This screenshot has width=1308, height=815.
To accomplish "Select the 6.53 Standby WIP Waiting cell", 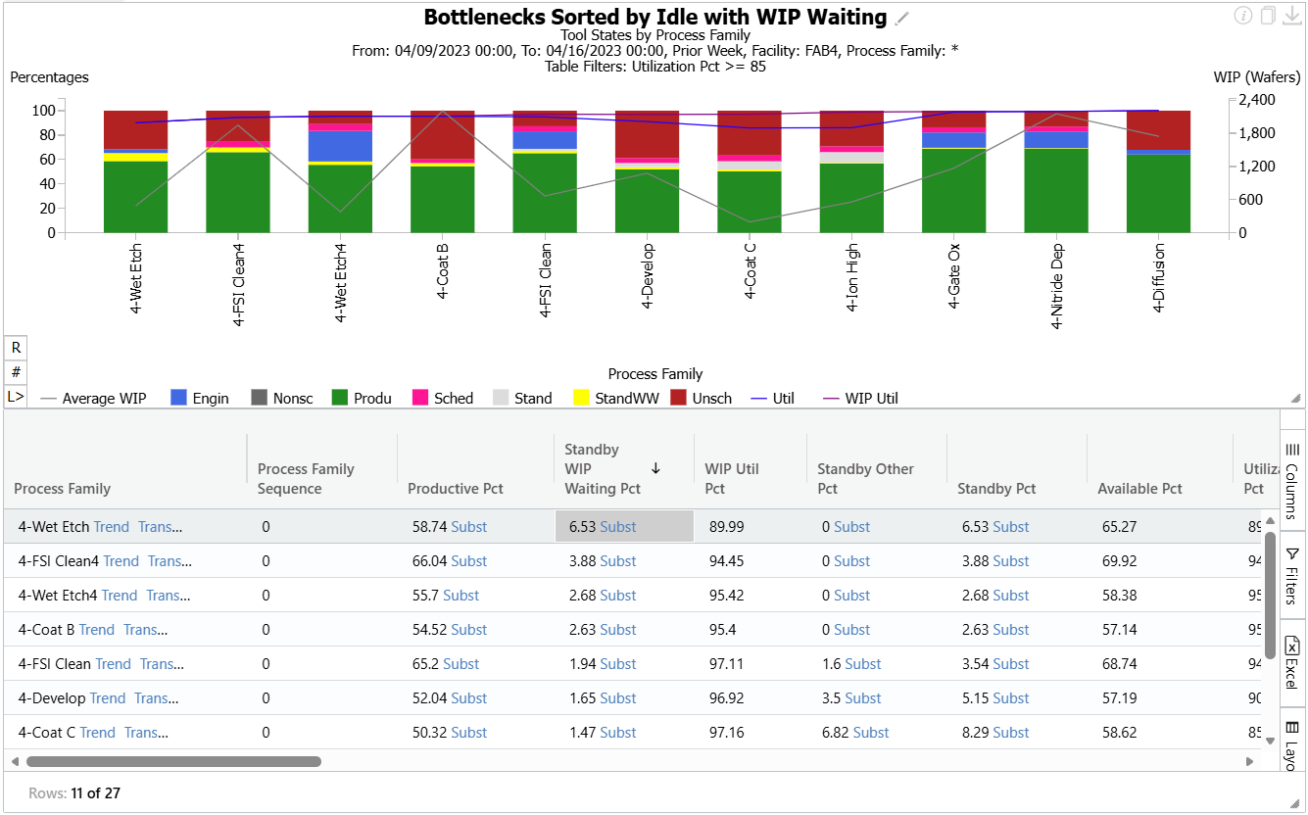I will [624, 526].
